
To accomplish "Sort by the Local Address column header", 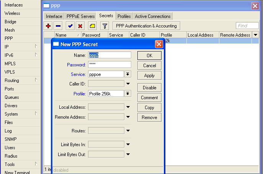I will coord(203,35).
